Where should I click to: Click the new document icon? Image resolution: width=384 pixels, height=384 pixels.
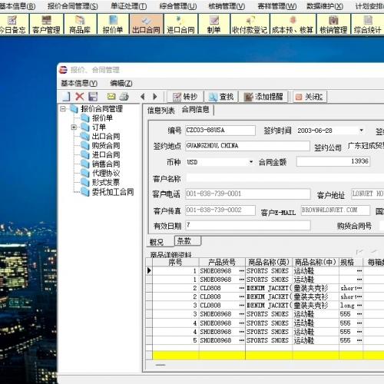(x=66, y=97)
